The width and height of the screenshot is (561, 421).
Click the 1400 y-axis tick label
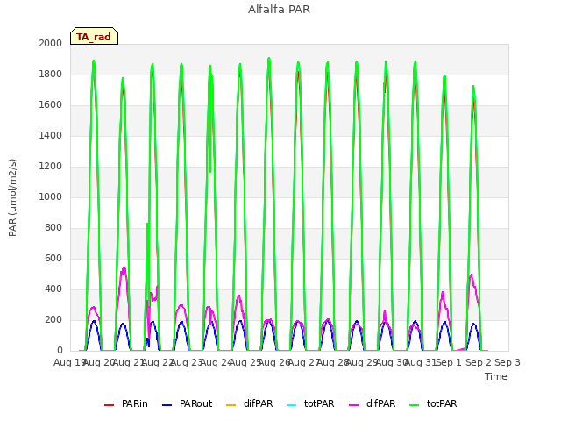(51, 135)
